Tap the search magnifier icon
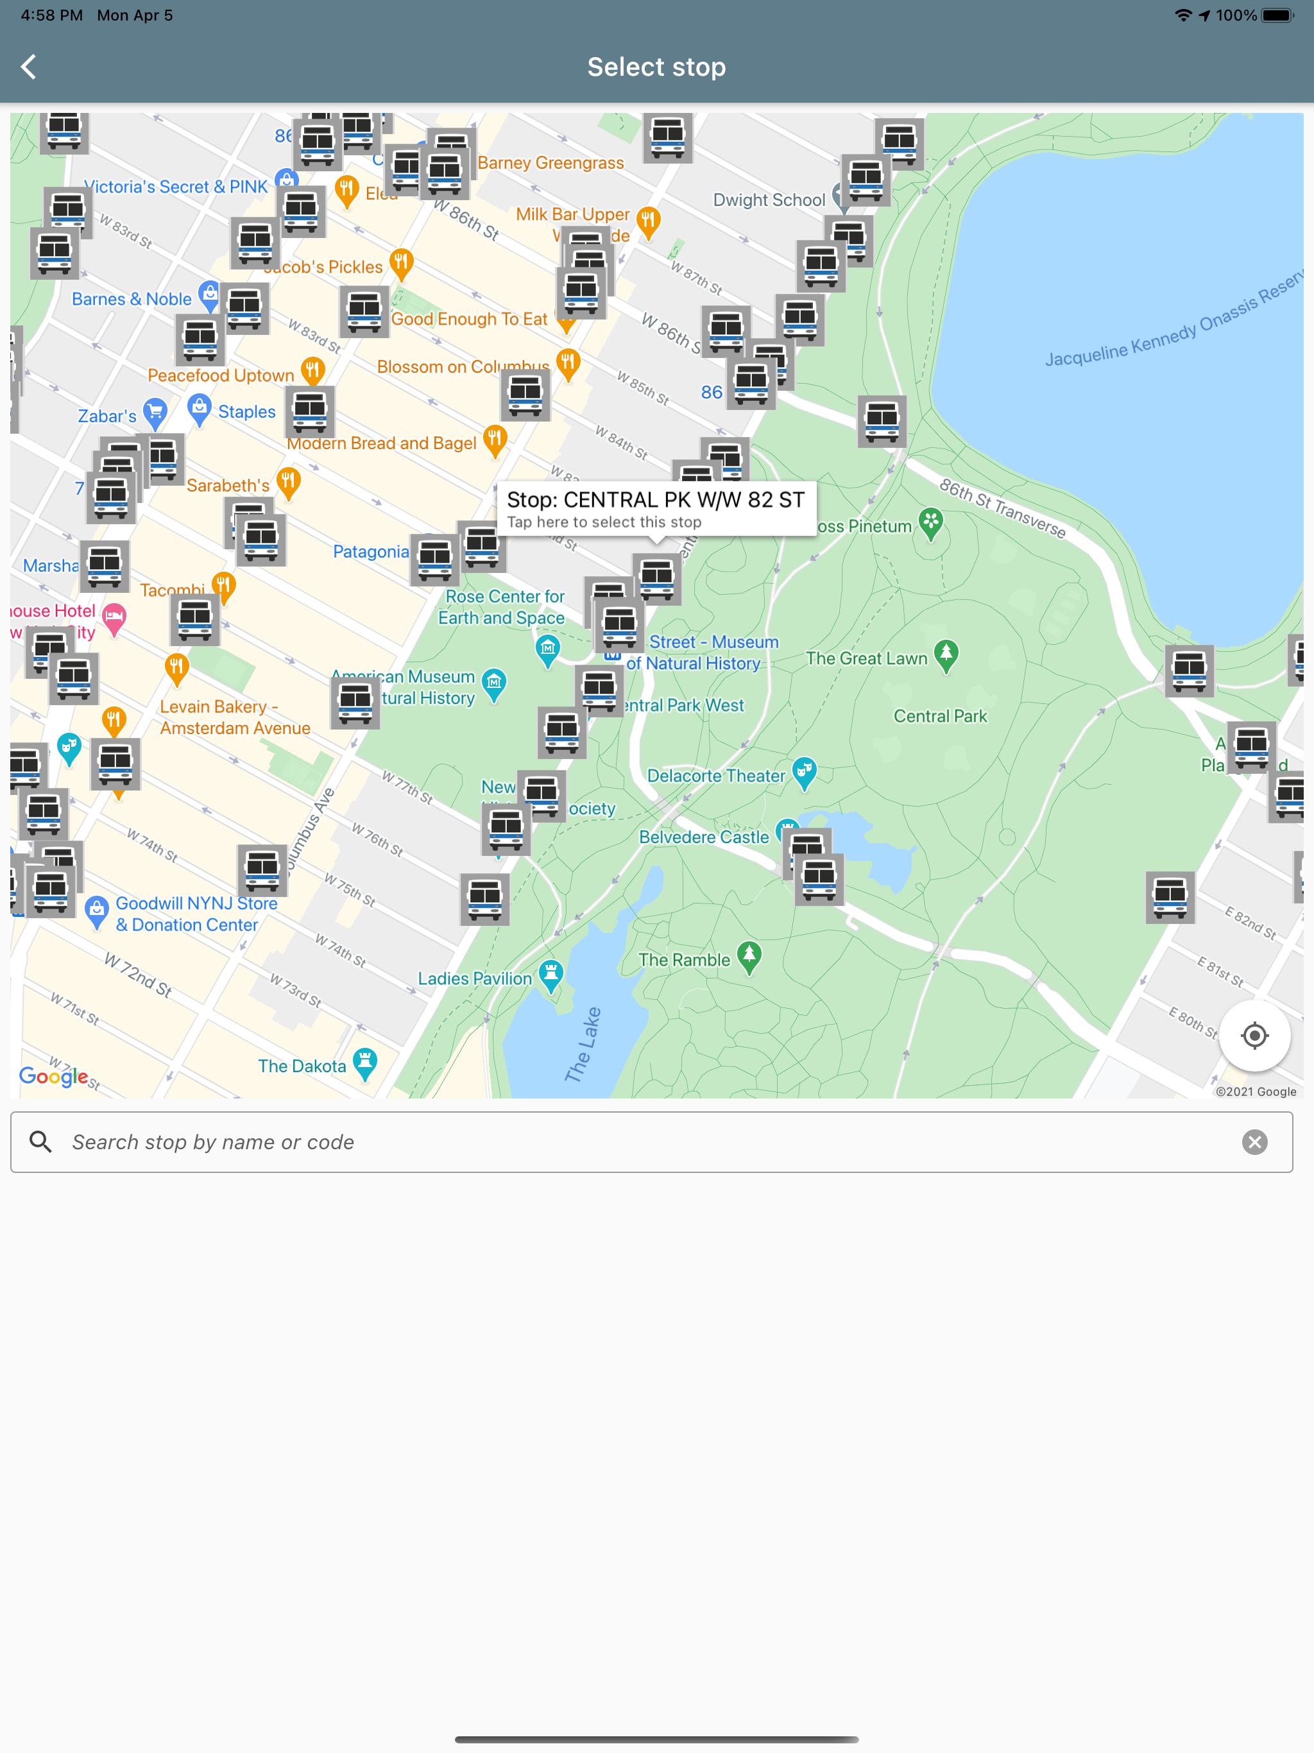 (40, 1142)
